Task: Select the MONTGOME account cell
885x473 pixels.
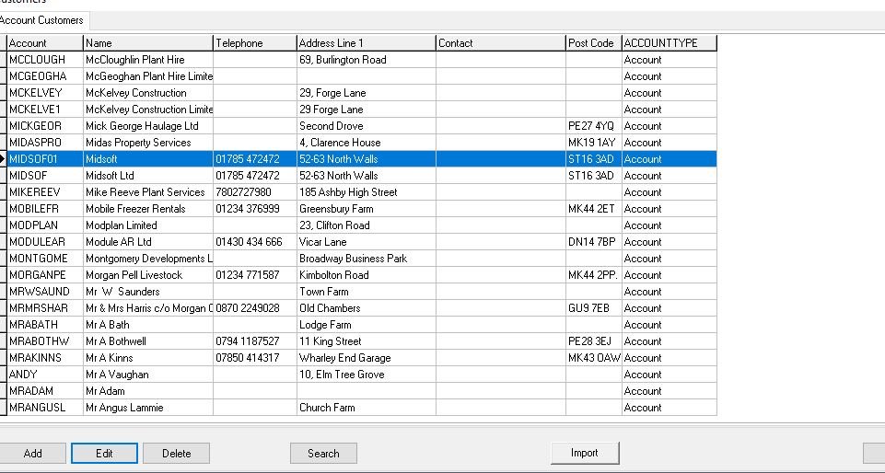Action: [45, 259]
